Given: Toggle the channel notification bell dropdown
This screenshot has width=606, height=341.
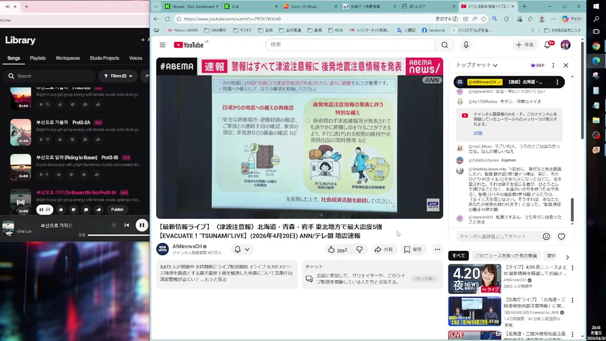Looking at the screenshot, I should [x=241, y=250].
